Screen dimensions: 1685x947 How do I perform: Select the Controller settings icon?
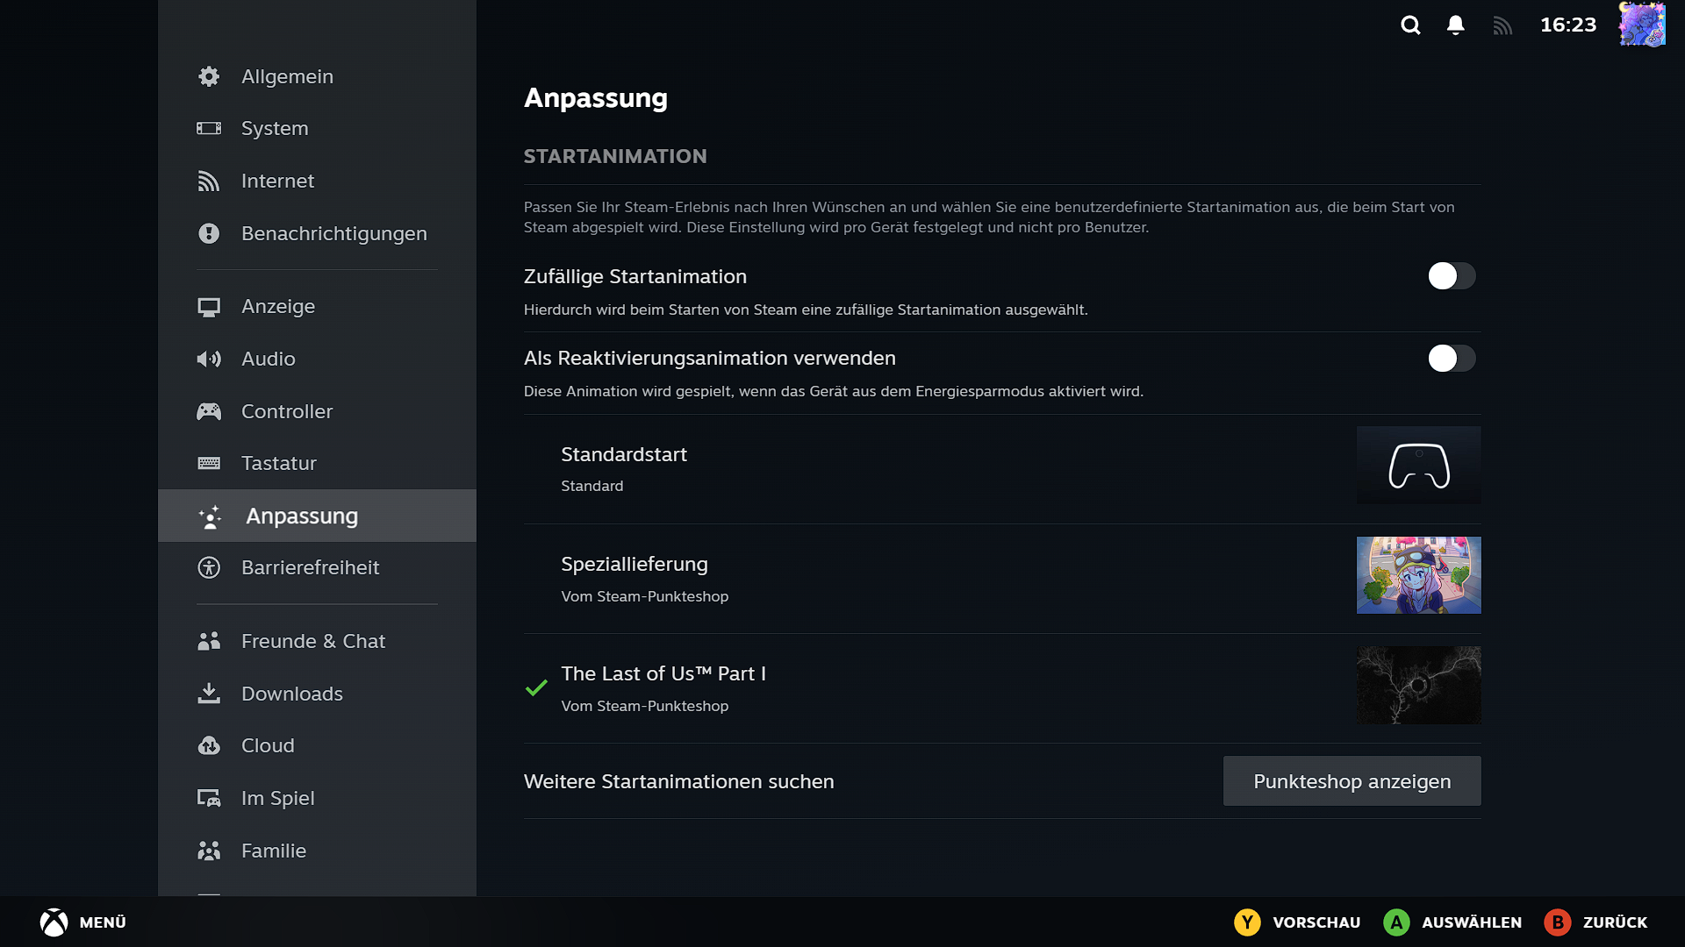coord(209,410)
